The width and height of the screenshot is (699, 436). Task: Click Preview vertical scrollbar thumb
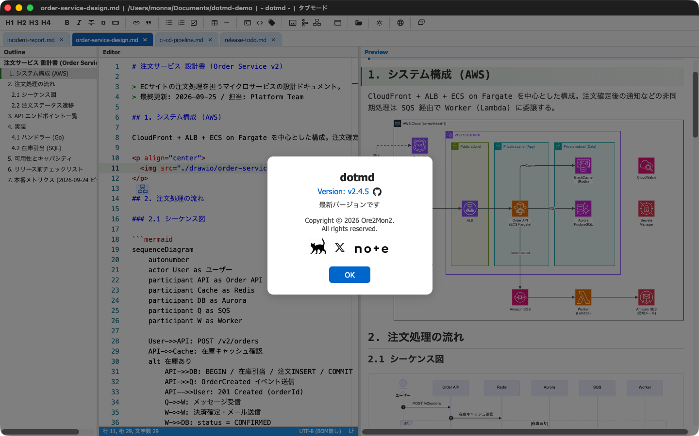(695, 104)
